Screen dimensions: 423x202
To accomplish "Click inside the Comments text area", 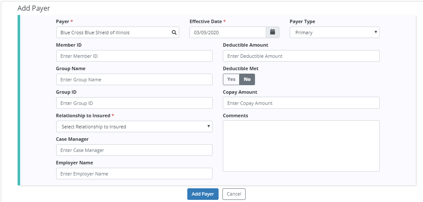I will click(x=301, y=146).
